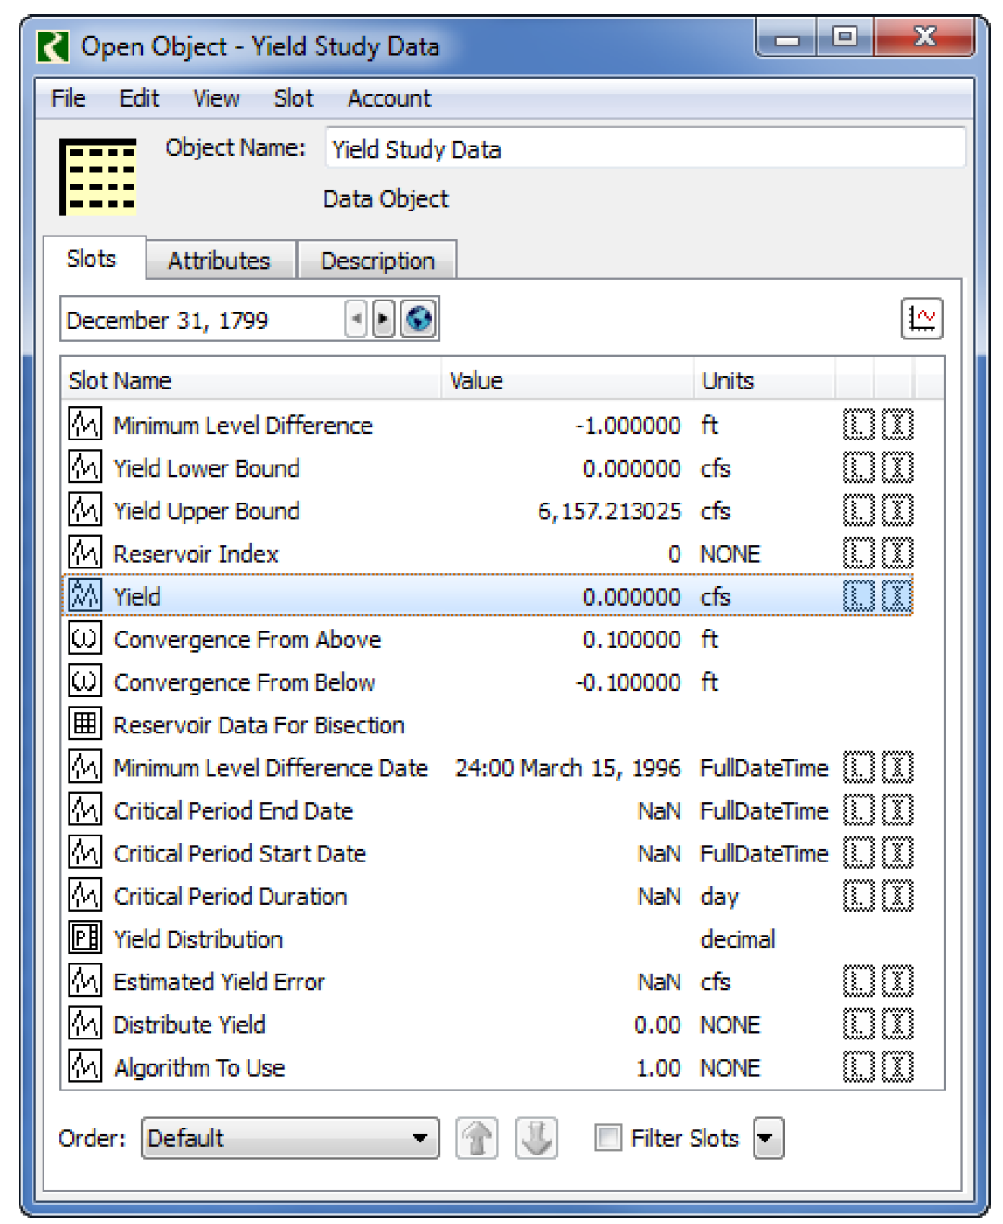The width and height of the screenshot is (1003, 1224).
Task: Open the Account menu
Action: pyautogui.click(x=388, y=98)
